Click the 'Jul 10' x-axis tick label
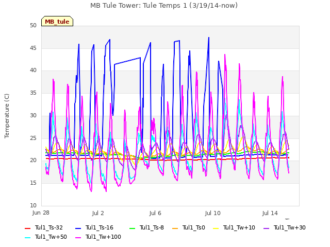The image size is (330, 247). pos(213,214)
